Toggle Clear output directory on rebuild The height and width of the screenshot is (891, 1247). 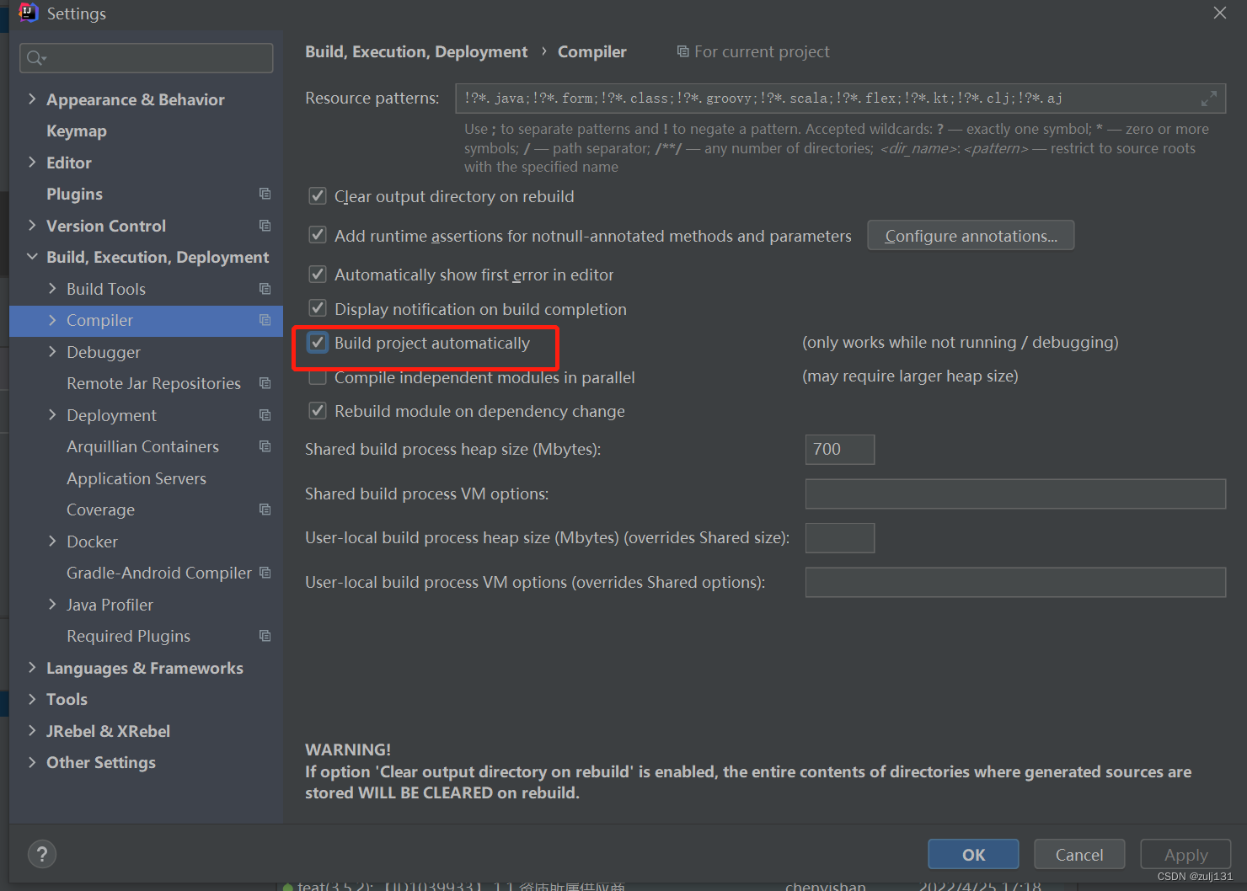pyautogui.click(x=318, y=196)
